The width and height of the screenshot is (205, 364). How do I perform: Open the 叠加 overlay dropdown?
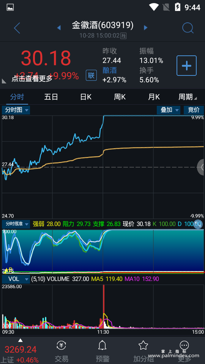[x=169, y=110]
